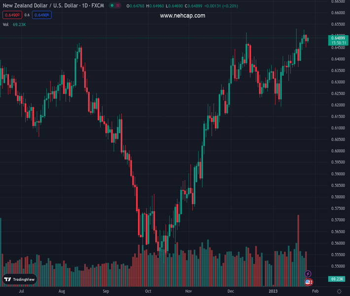Click the close value C0.64899 in header

tap(194, 6)
